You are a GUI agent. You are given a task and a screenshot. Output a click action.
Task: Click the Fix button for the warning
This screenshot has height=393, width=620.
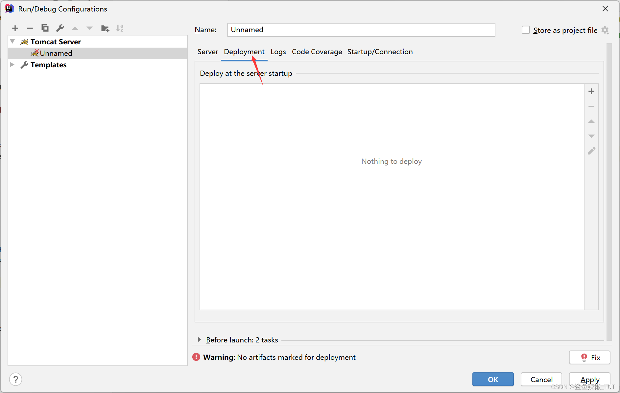pos(590,357)
